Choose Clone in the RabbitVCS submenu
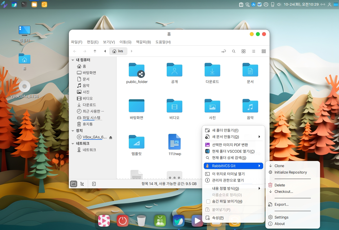Image resolution: width=339 pixels, height=230 pixels. pyautogui.click(x=279, y=166)
